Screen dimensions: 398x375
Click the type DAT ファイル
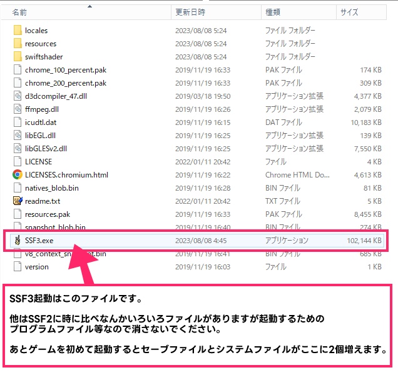click(x=283, y=122)
